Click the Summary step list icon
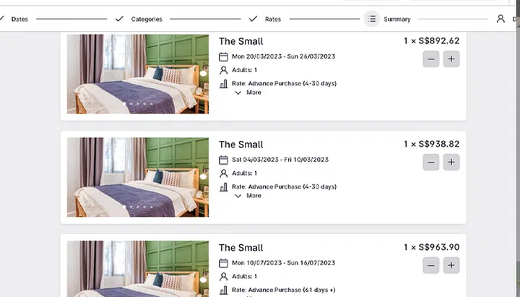The width and height of the screenshot is (520, 297). (x=371, y=19)
